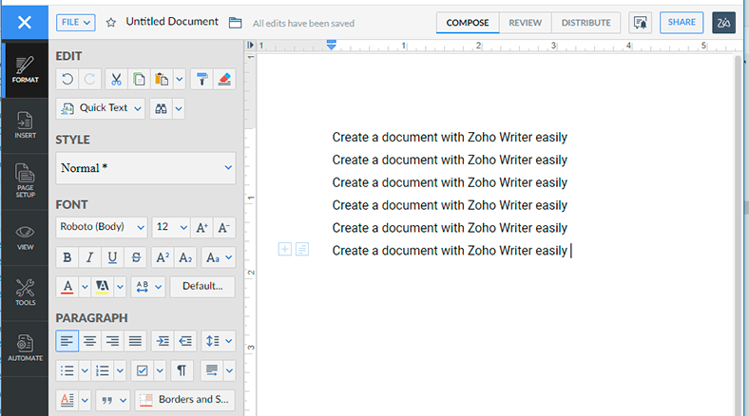
Task: Undo the last edit
Action: [67, 79]
